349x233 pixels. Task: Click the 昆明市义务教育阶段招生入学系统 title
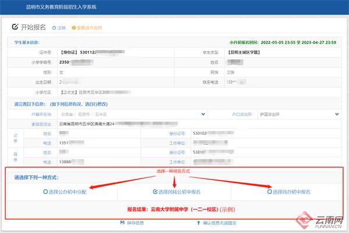61,7
